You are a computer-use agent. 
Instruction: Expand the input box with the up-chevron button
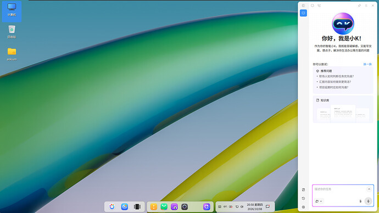point(369,189)
